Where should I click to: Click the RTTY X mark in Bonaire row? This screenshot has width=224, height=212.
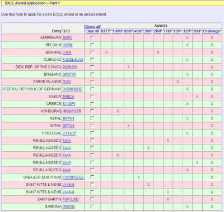[106, 52]
